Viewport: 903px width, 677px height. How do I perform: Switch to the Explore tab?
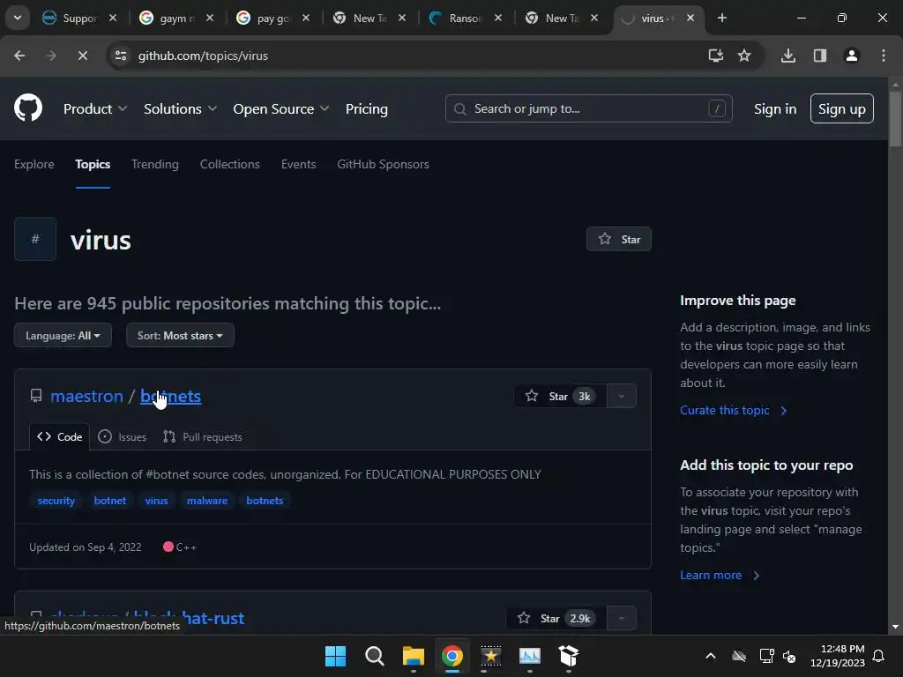(x=34, y=164)
